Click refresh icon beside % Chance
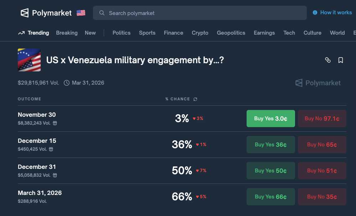This screenshot has height=216, width=356. (x=195, y=99)
